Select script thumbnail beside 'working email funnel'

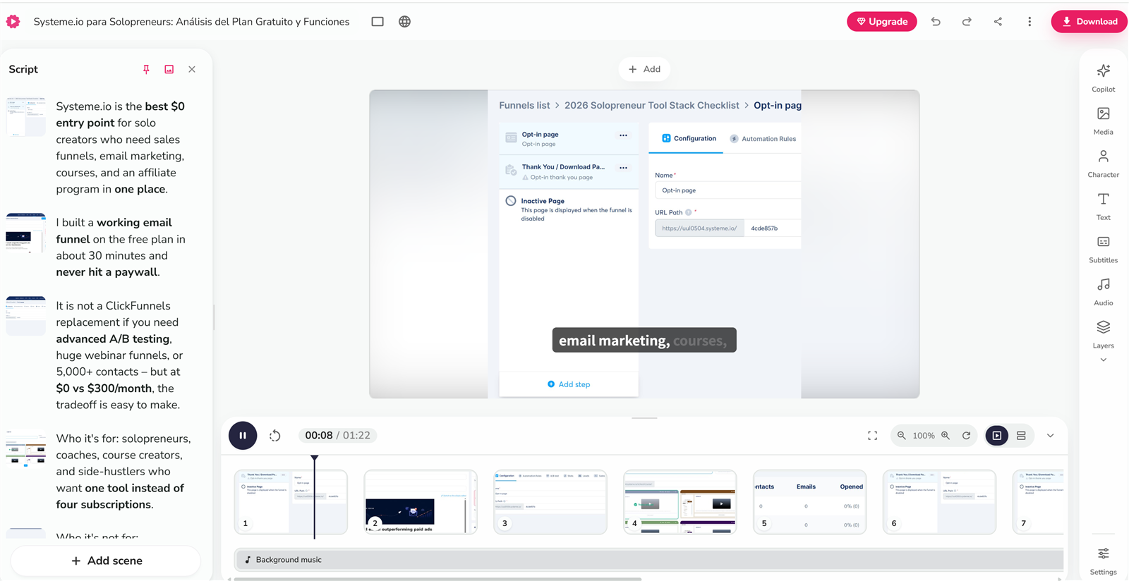pyautogui.click(x=25, y=233)
